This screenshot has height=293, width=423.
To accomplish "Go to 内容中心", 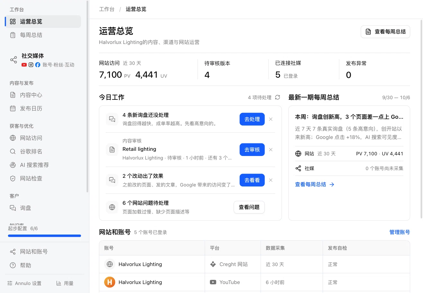I will 43,95.
